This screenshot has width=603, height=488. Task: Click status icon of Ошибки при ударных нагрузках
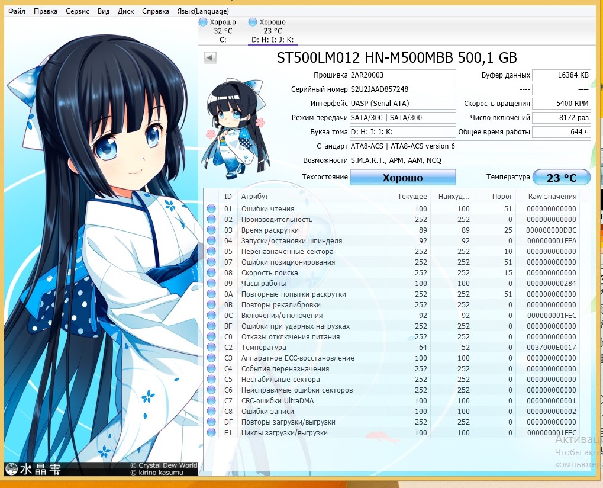pyautogui.click(x=211, y=326)
